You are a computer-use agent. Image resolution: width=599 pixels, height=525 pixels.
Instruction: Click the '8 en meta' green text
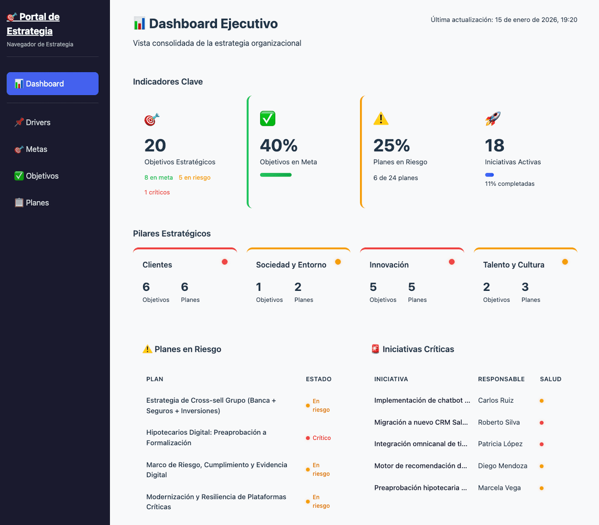(159, 177)
